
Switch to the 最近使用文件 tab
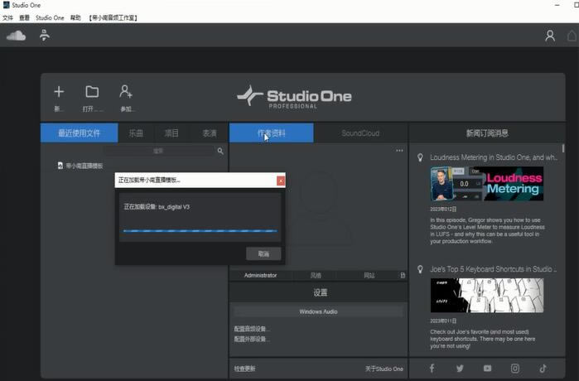click(79, 133)
